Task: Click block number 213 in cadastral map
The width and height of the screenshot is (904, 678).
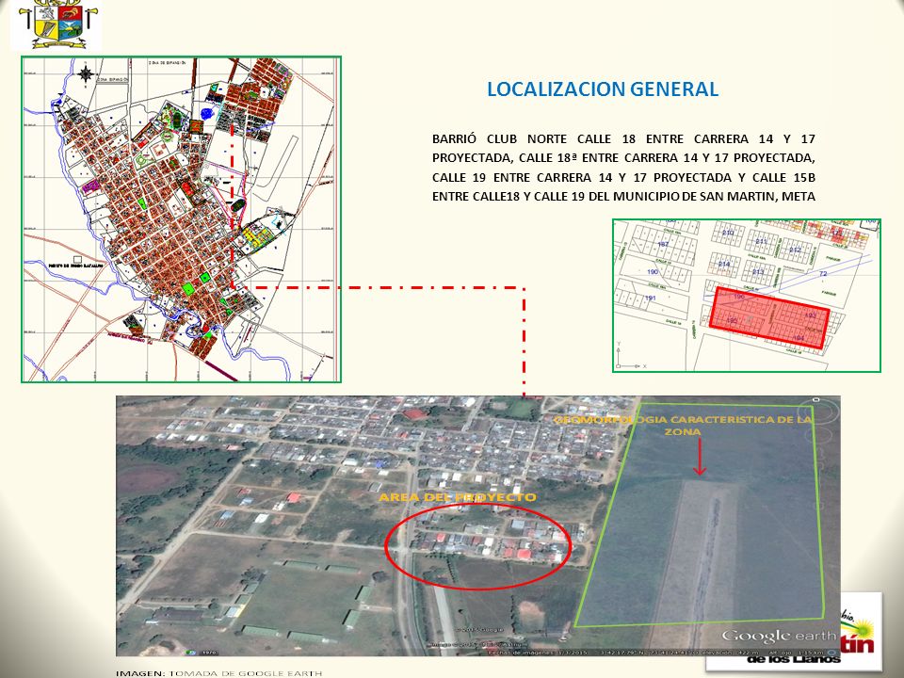Action: coord(757,272)
